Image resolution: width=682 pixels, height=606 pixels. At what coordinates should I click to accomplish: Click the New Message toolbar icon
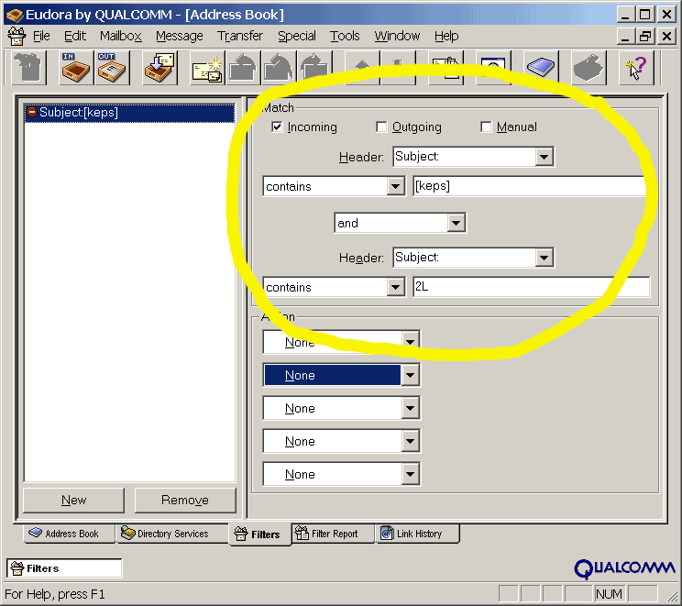point(207,68)
